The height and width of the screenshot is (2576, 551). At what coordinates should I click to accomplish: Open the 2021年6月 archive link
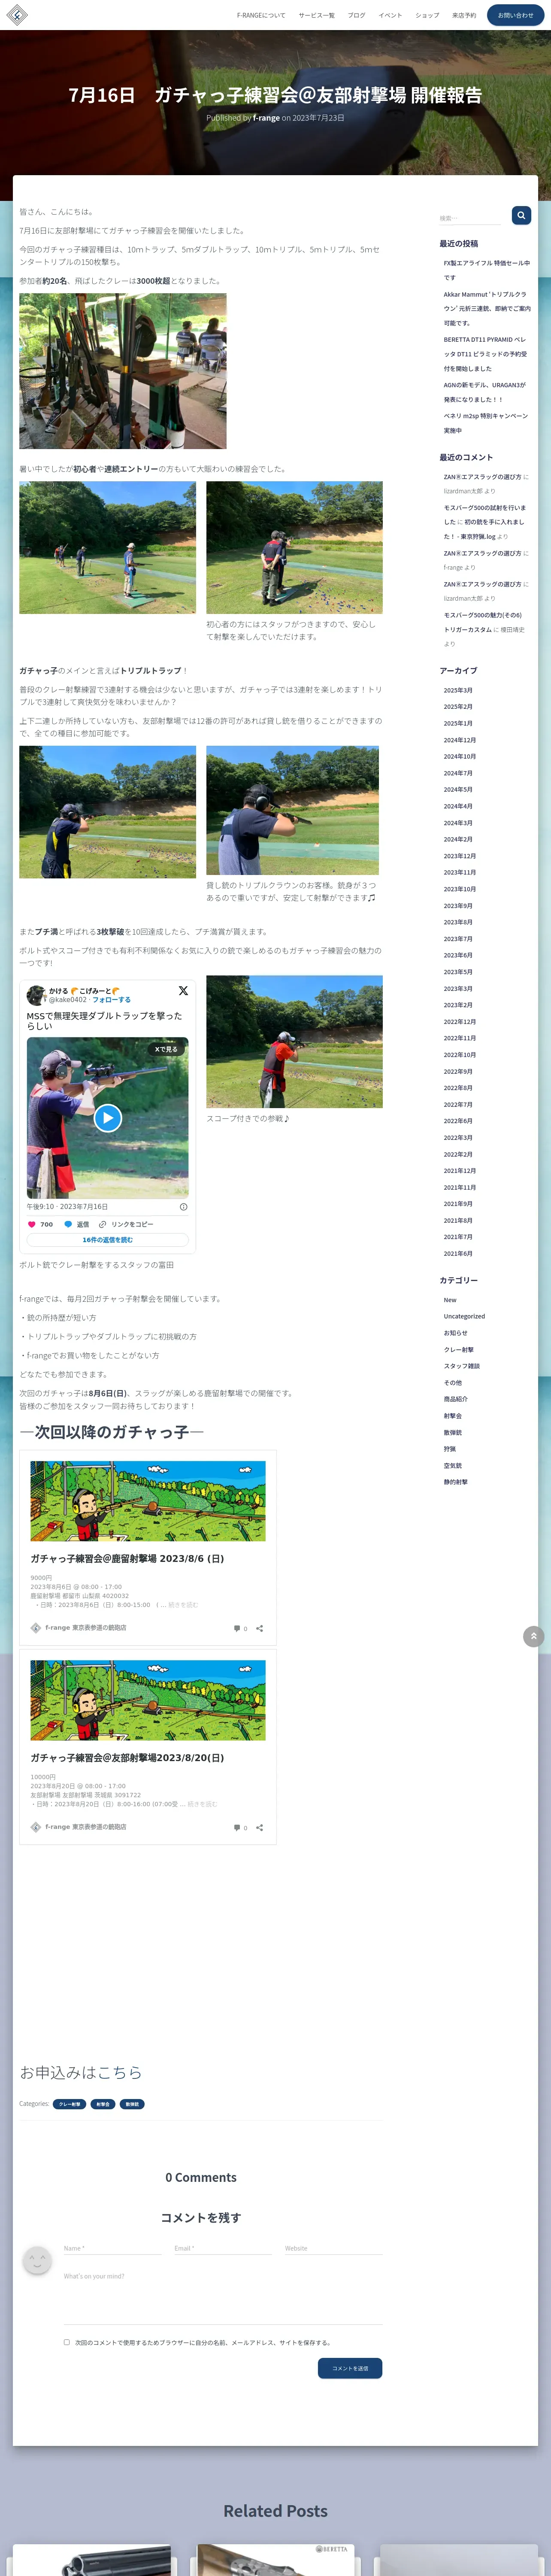pos(458,1254)
